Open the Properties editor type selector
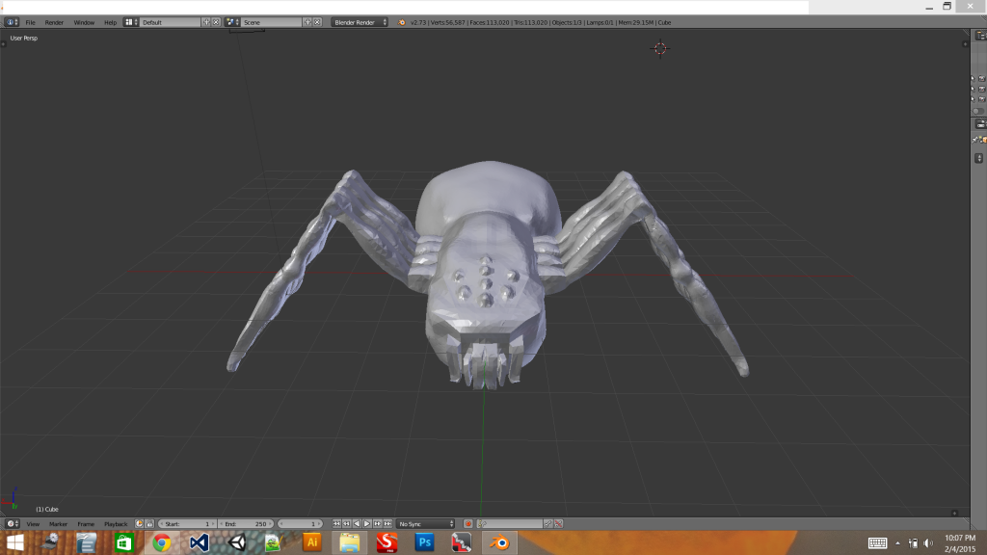987x555 pixels. 980,124
